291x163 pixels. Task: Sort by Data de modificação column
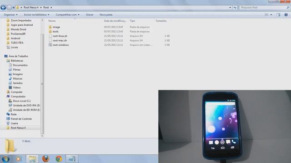click(x=115, y=21)
